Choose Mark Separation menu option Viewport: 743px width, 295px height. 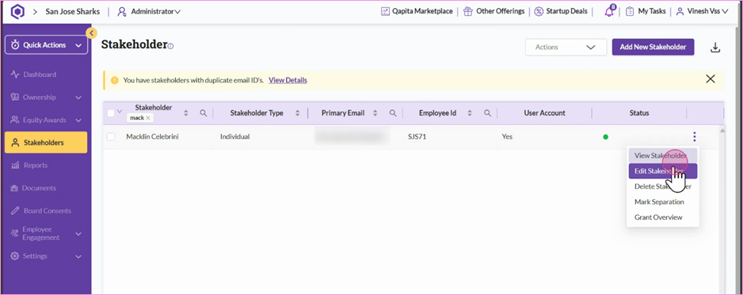tap(663, 201)
